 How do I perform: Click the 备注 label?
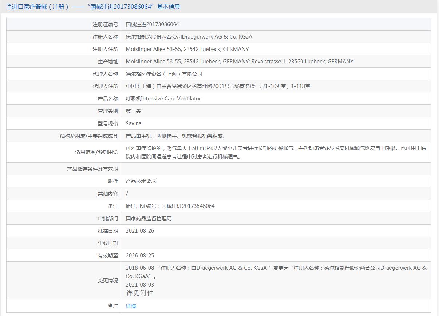click(113, 206)
